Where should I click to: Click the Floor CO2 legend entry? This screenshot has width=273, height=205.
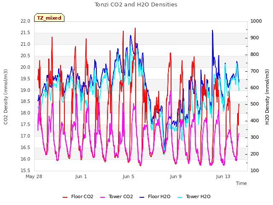[78, 196]
